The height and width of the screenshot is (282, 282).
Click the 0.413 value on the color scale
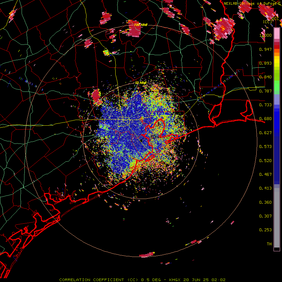click(265, 188)
